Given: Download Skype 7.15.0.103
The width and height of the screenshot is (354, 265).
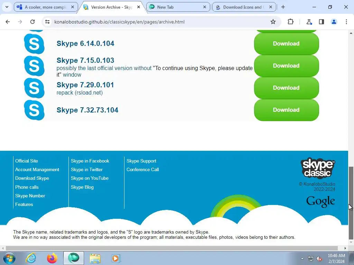Looking at the screenshot, I should [286, 66].
